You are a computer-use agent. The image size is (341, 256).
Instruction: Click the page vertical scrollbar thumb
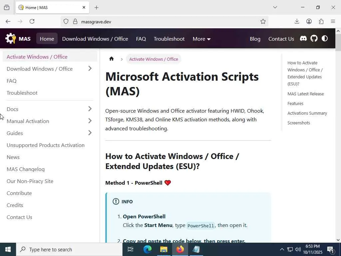338,42
